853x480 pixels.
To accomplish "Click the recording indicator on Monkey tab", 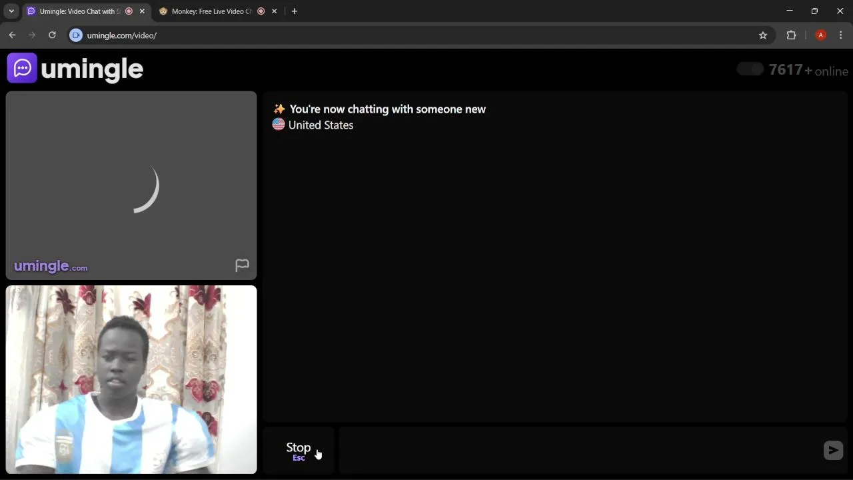I will point(261,11).
